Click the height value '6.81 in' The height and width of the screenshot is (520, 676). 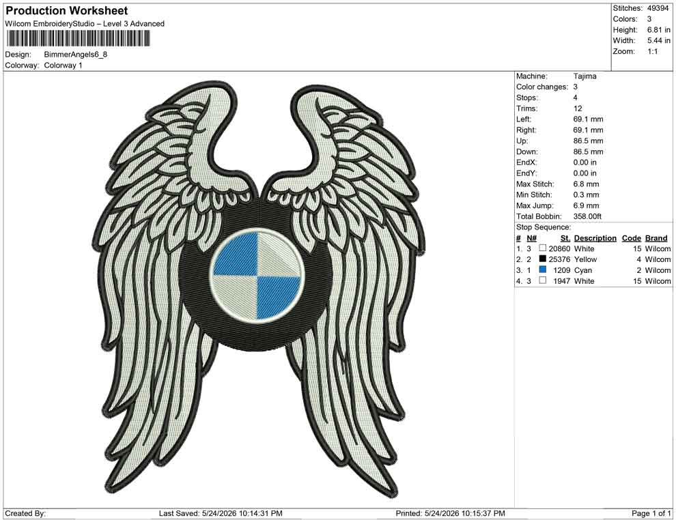pos(659,30)
